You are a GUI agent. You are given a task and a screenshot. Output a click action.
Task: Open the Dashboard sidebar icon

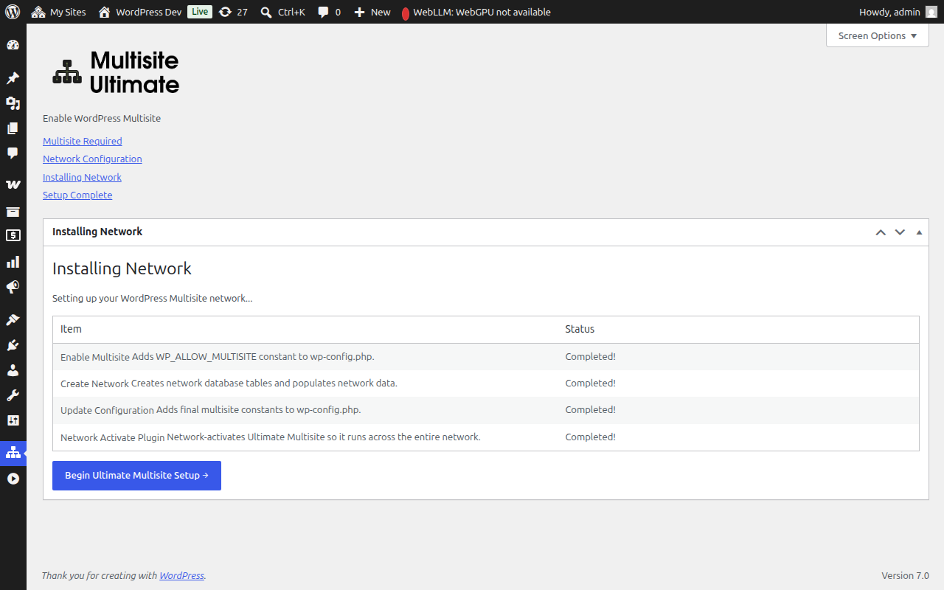tap(13, 45)
